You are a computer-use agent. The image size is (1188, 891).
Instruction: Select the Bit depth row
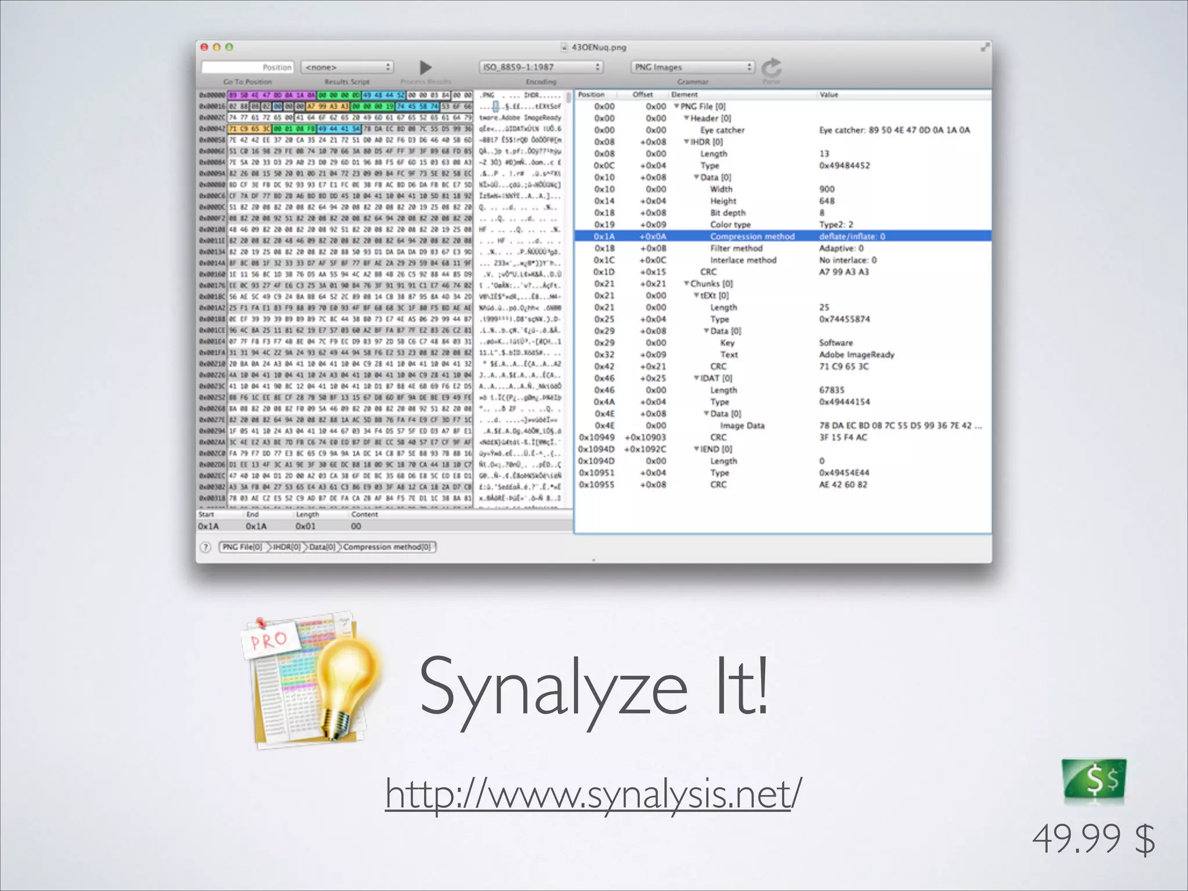tap(783, 213)
